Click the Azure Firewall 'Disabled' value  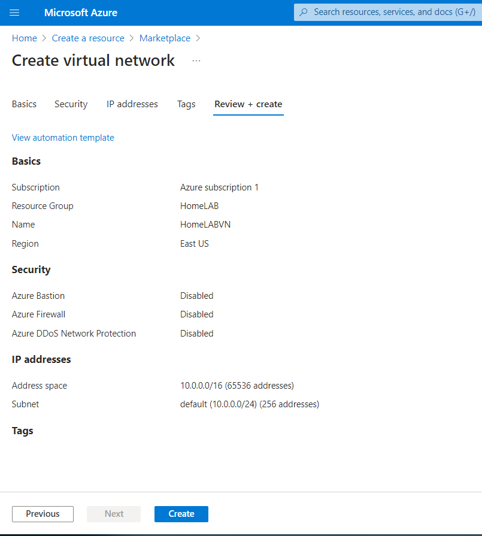coord(196,314)
